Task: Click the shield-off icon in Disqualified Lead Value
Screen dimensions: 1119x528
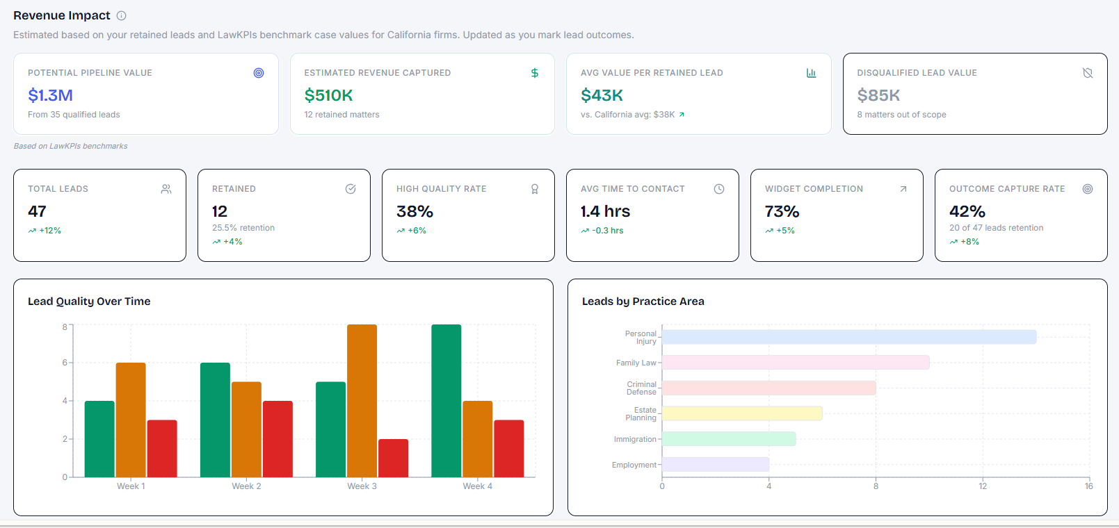Action: click(x=1088, y=73)
